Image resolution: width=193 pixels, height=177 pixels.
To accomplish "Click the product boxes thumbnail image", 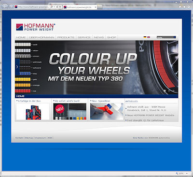I will click(33, 112).
